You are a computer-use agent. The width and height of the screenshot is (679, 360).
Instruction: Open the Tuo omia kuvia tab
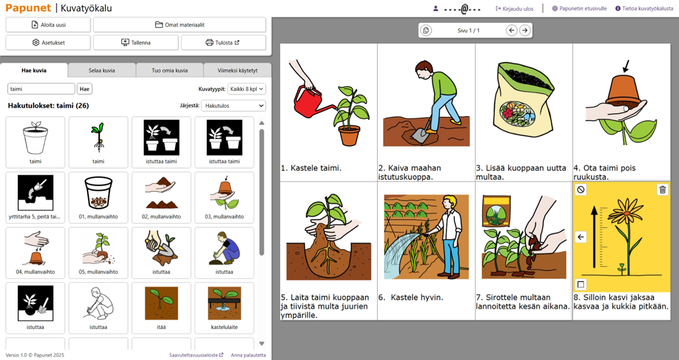tap(170, 70)
